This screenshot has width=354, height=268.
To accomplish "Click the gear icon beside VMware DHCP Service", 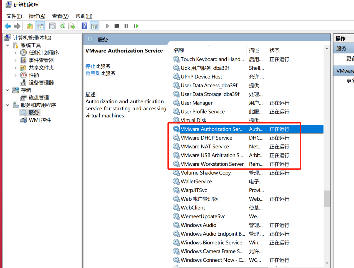I will (x=176, y=138).
